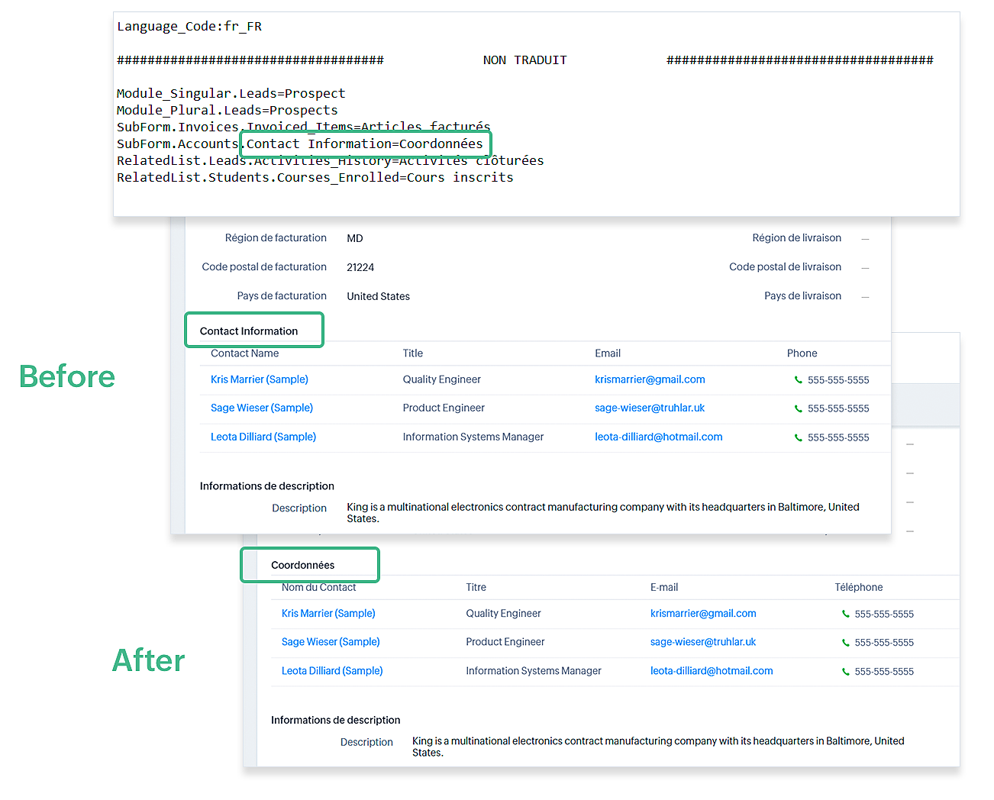Open Kris Marrier (Sample) under Contact Information
This screenshot has width=994, height=800.
[259, 379]
